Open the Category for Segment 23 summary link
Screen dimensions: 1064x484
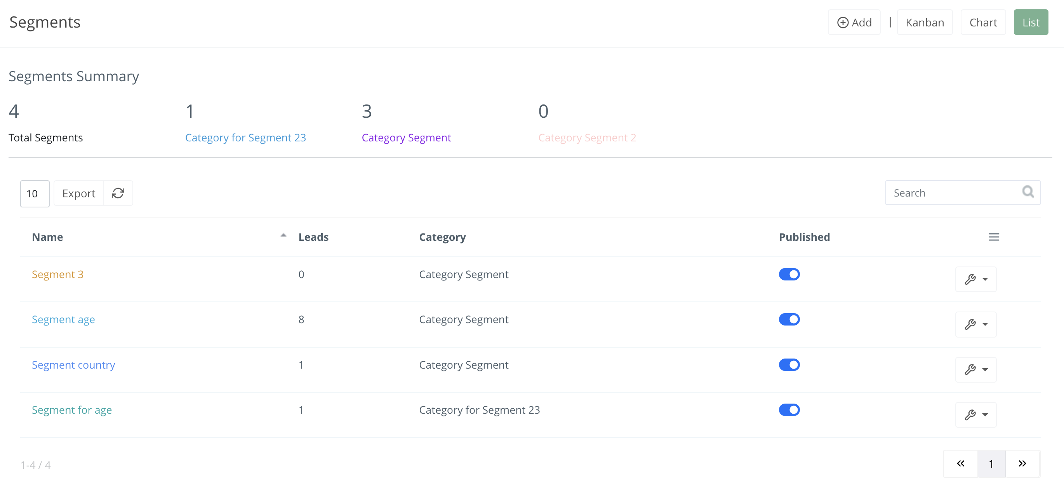[246, 138]
